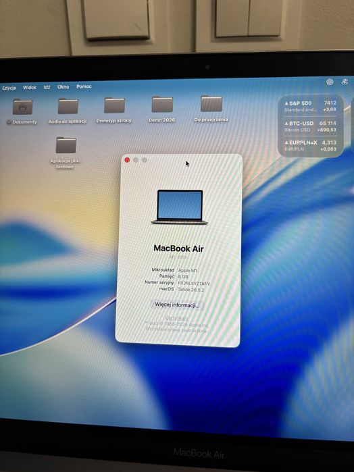Click the S&P 500 row in stocks widget
354x472 pixels.
point(310,106)
